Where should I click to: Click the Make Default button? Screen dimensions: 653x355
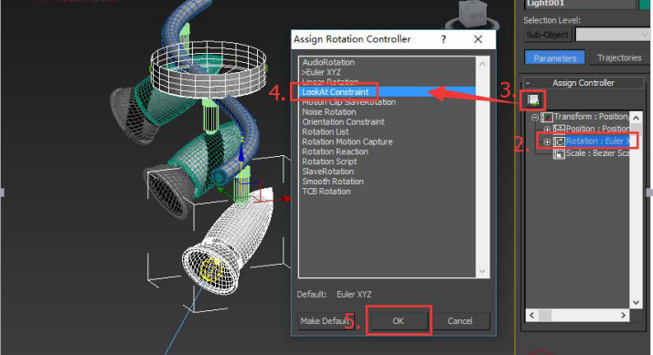[x=324, y=321]
